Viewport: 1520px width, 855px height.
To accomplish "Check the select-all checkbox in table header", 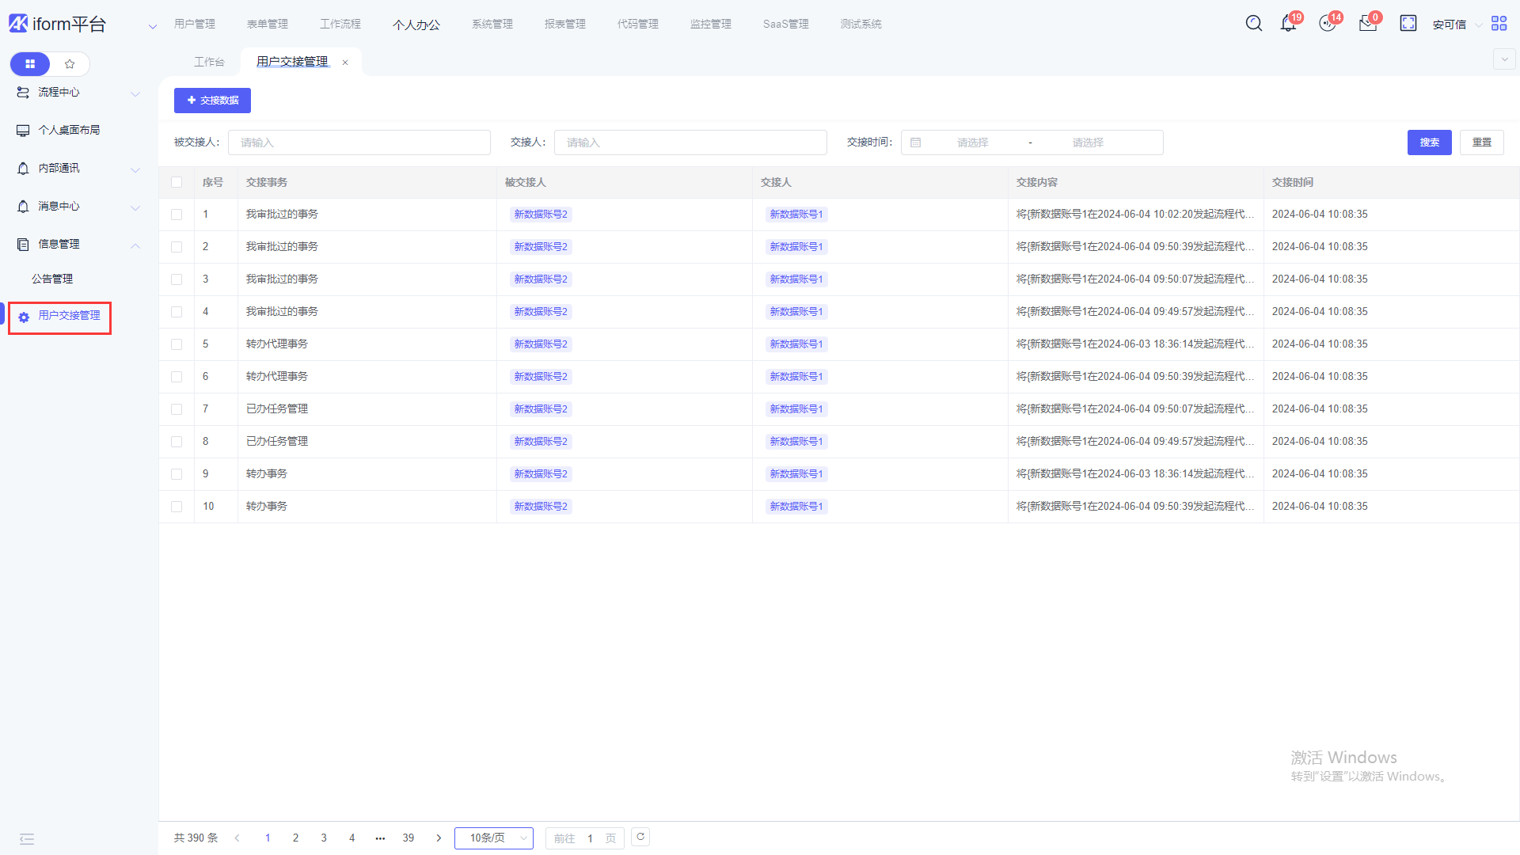I will [177, 182].
